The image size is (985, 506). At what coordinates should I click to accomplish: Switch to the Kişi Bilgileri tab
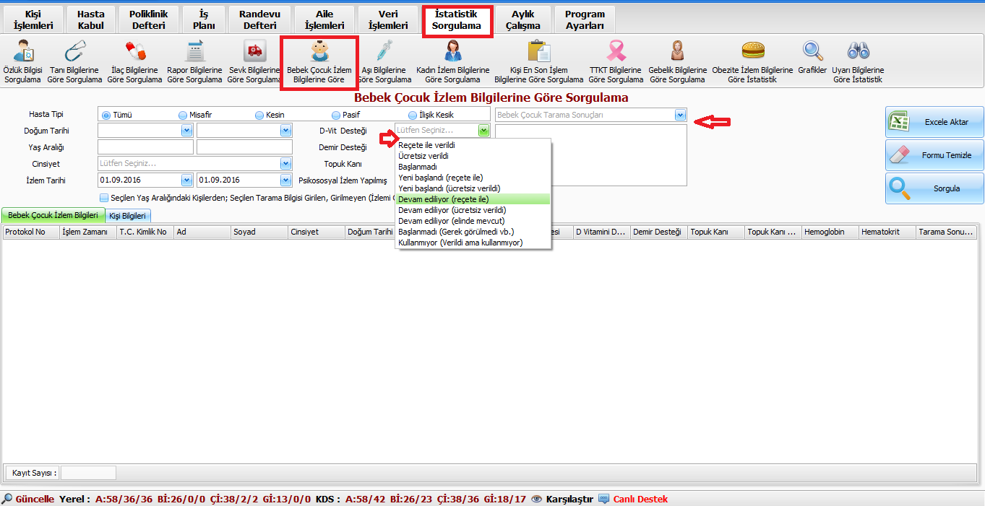pyautogui.click(x=128, y=215)
